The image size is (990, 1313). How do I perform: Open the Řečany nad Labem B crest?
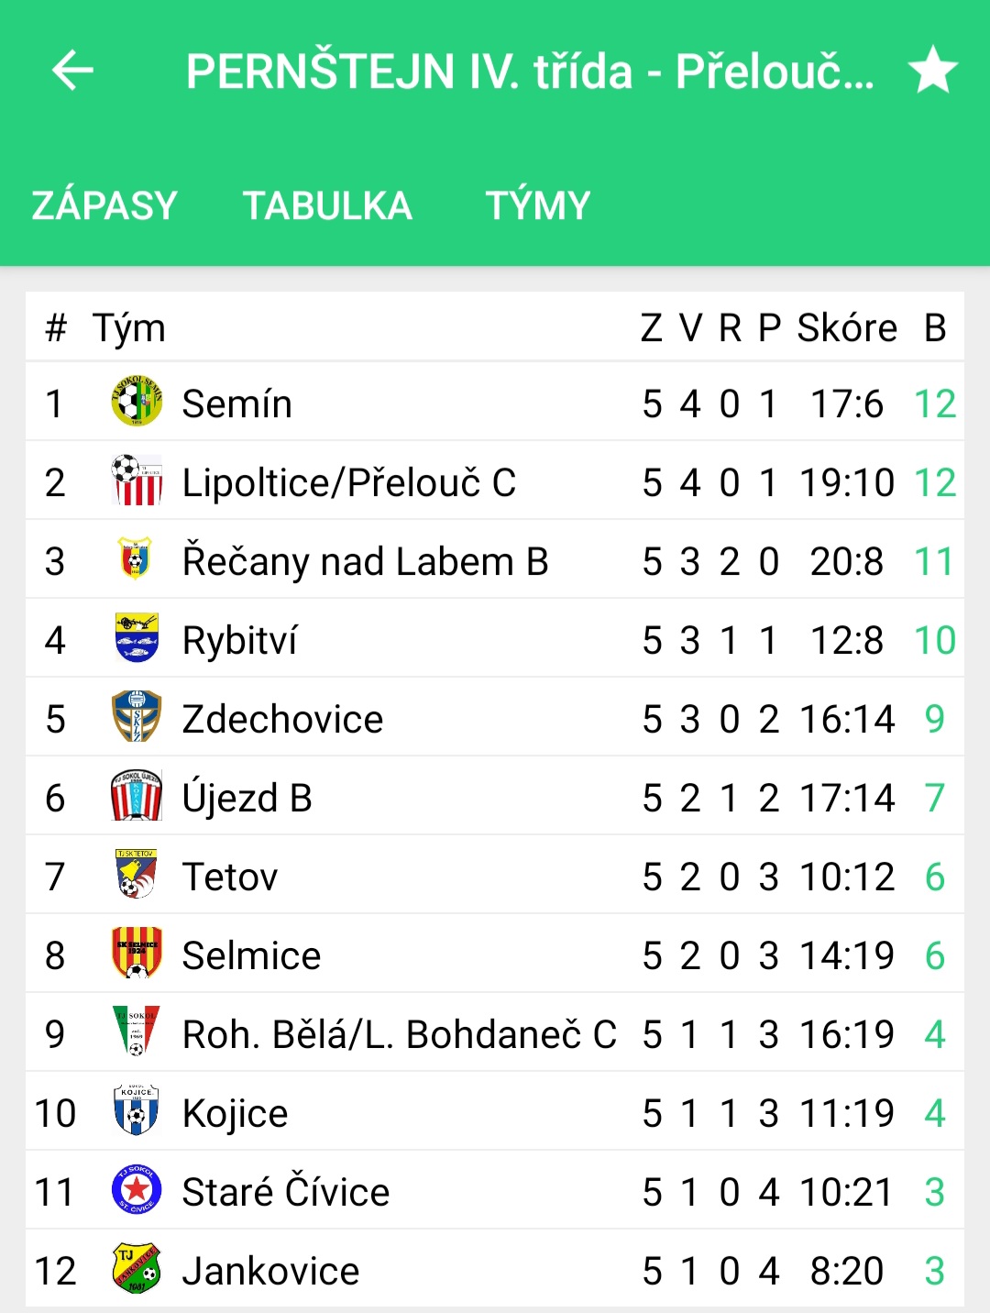pyautogui.click(x=136, y=559)
